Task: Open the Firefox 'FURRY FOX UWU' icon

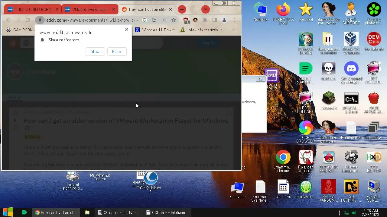Action: pyautogui.click(x=283, y=14)
